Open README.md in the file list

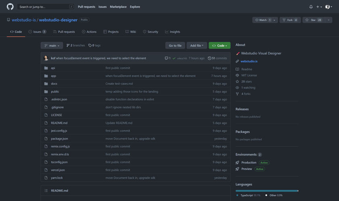(x=59, y=123)
